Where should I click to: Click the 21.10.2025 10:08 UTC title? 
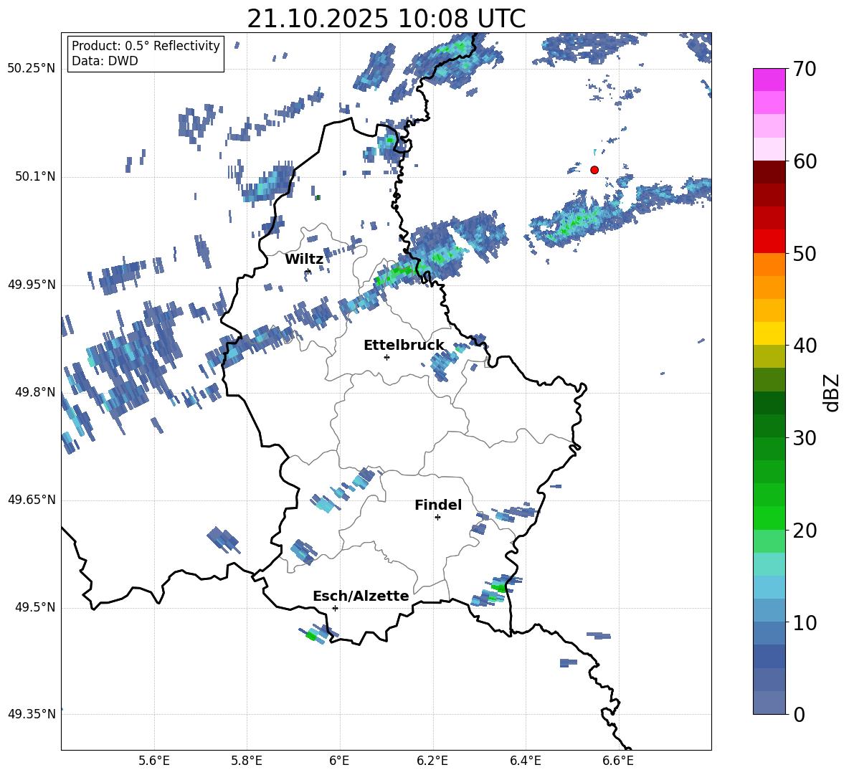pos(386,19)
